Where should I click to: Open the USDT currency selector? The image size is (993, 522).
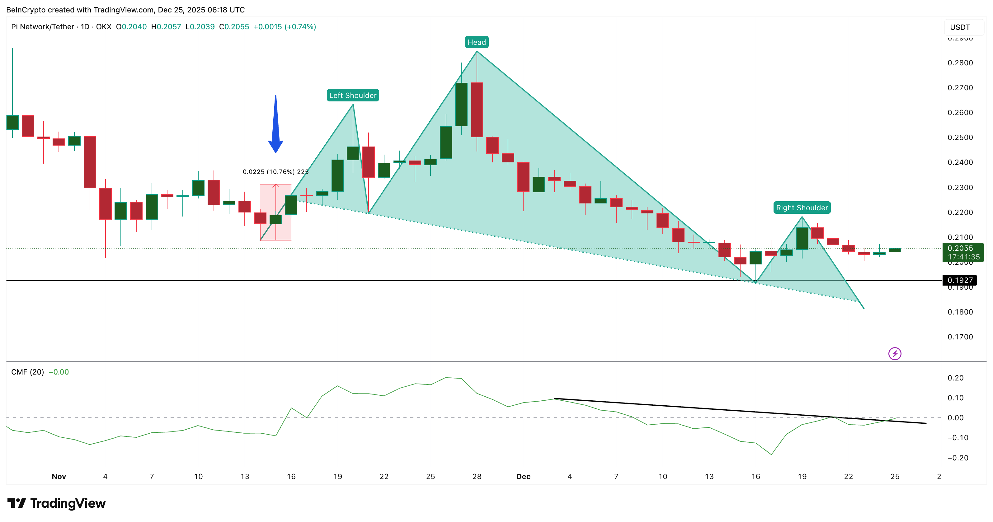pyautogui.click(x=960, y=27)
